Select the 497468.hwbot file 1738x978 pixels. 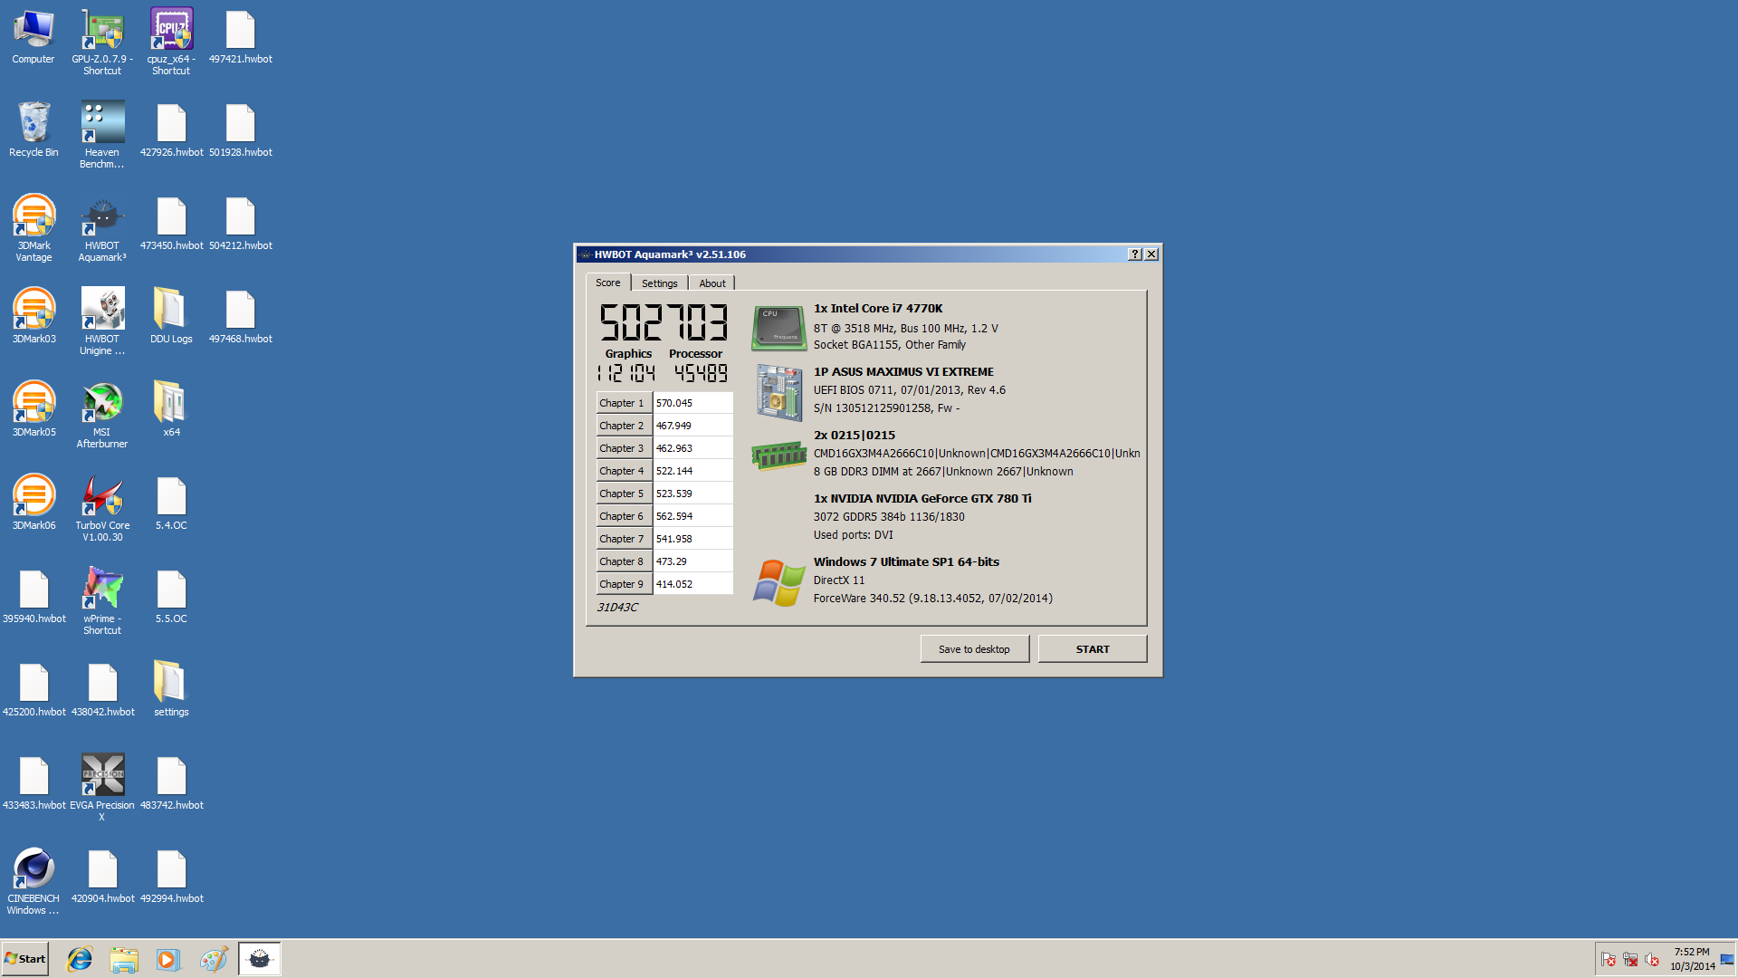240,317
